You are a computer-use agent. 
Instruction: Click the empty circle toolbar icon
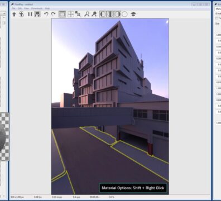(x=125, y=14)
